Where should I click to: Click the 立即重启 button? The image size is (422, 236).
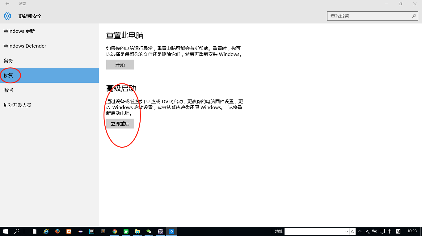[120, 124]
